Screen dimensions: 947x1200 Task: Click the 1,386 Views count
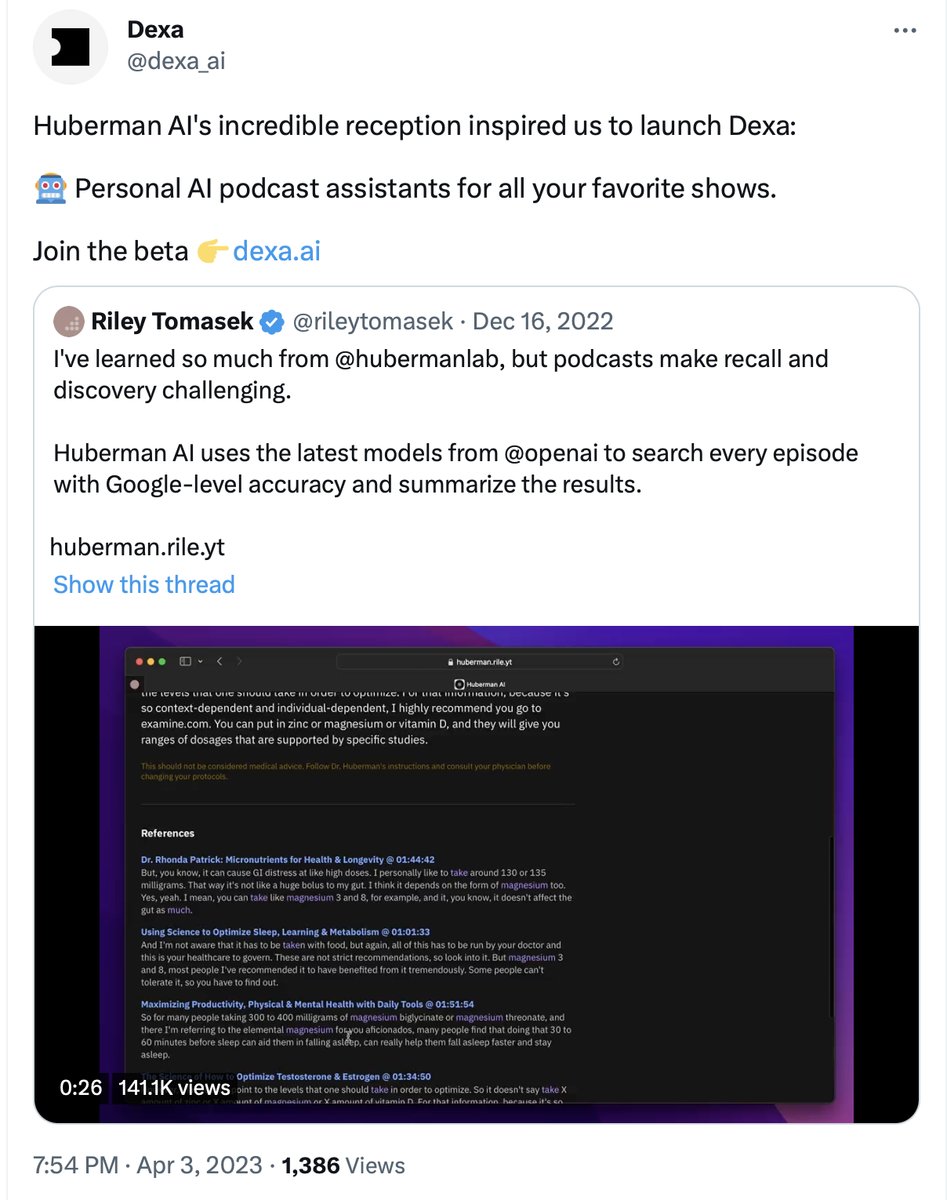coord(343,1165)
